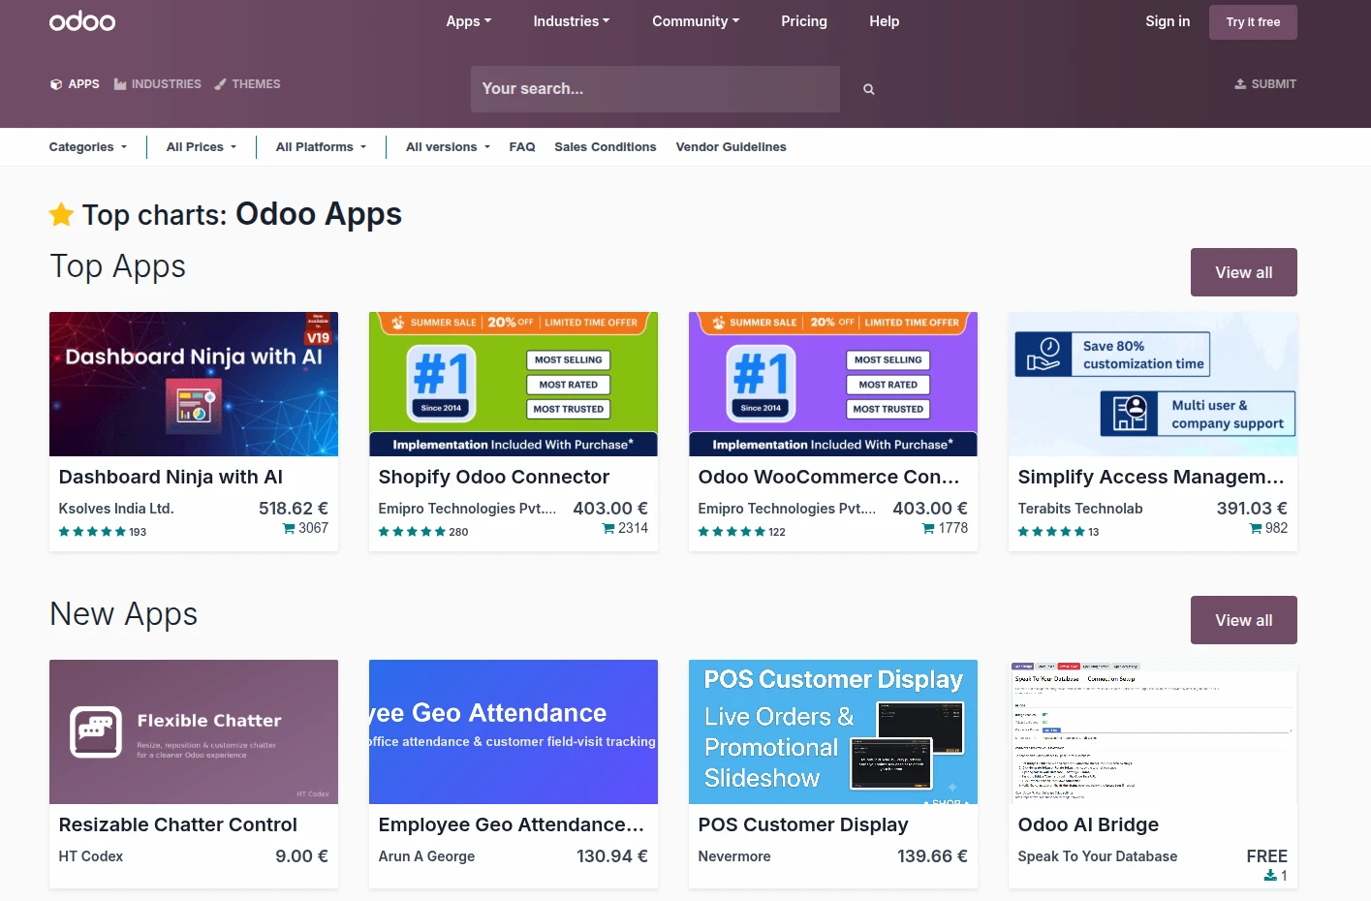Open Odoo WooCommerce Connector banner image
This screenshot has height=901, width=1371.
833,384
